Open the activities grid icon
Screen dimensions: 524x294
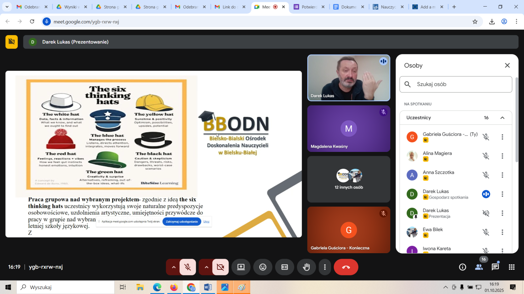click(512, 267)
